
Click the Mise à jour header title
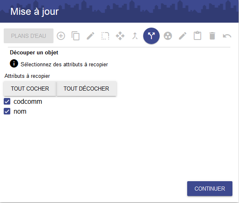(35, 12)
